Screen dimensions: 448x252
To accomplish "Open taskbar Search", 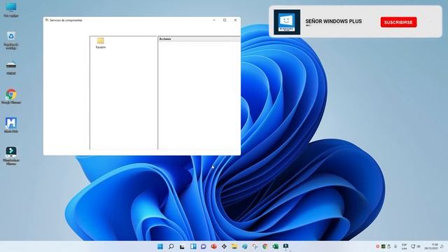I will click(171, 246).
